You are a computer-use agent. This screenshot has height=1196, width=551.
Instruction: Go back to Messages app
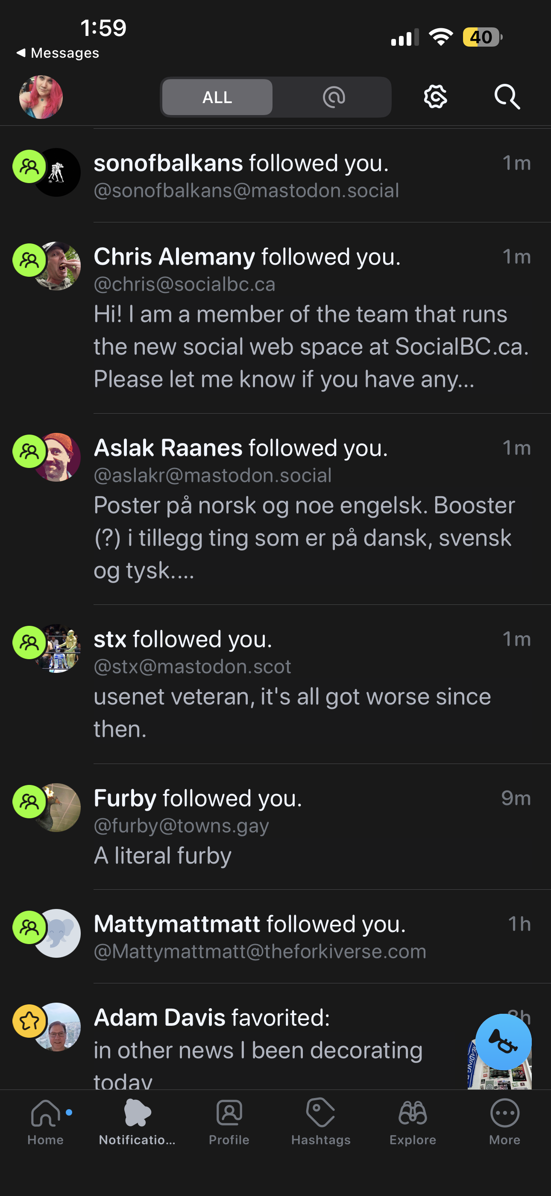coord(58,53)
